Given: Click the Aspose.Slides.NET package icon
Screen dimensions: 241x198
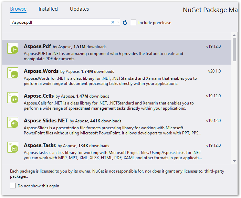Looking at the screenshot, I should coord(13,122).
